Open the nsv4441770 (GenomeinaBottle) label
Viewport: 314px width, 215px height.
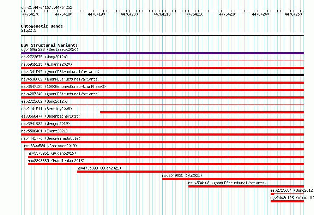click(x=51, y=138)
